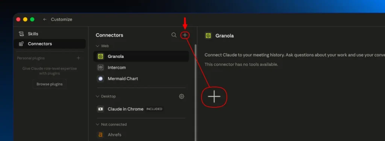
Task: Click the Intercom logo icon
Action: pyautogui.click(x=100, y=67)
